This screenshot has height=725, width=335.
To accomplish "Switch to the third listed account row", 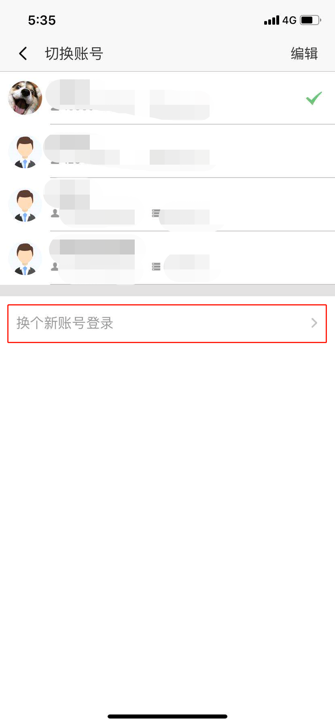I will point(167,205).
